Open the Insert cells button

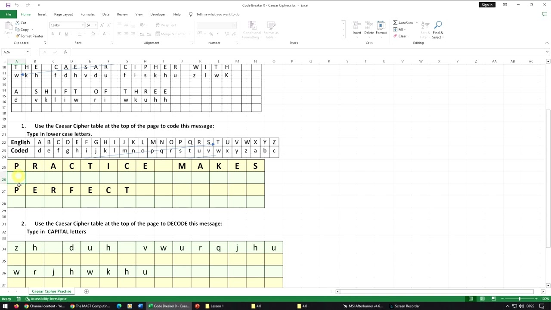point(357,29)
